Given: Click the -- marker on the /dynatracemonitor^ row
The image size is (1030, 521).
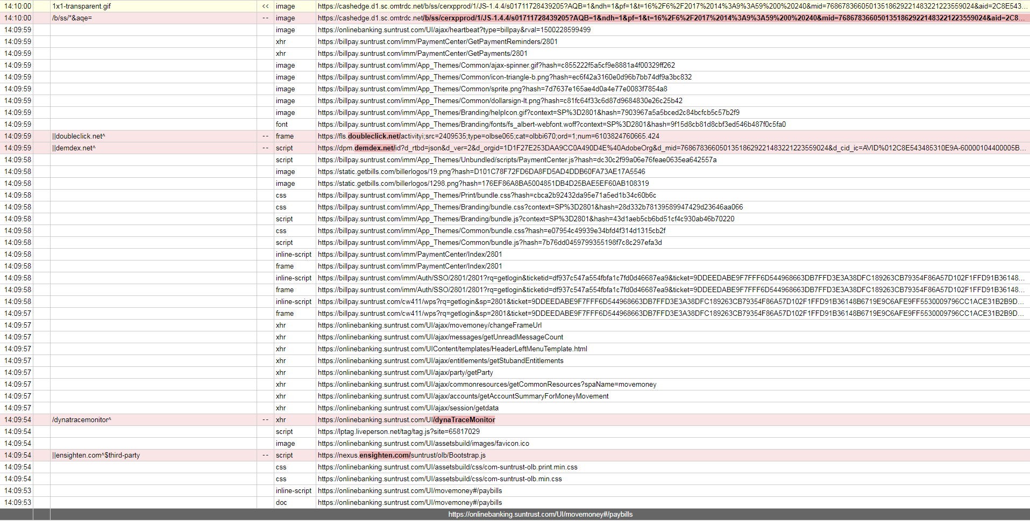Looking at the screenshot, I should [265, 419].
